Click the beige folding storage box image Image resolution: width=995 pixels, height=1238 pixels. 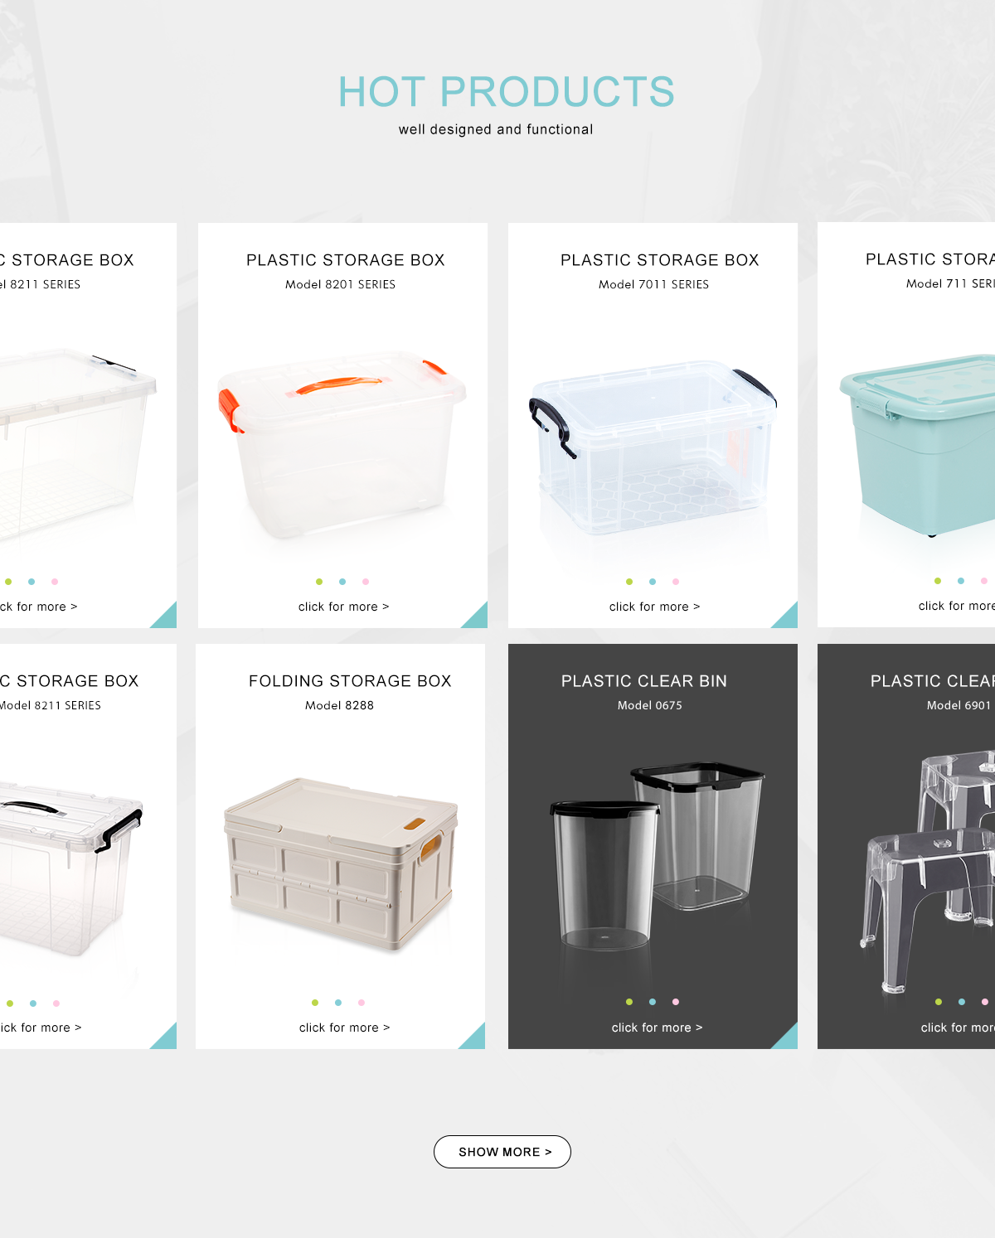341,864
